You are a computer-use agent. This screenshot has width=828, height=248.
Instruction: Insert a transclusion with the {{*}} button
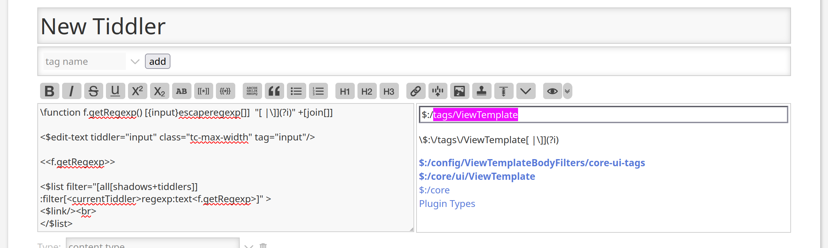click(x=225, y=91)
